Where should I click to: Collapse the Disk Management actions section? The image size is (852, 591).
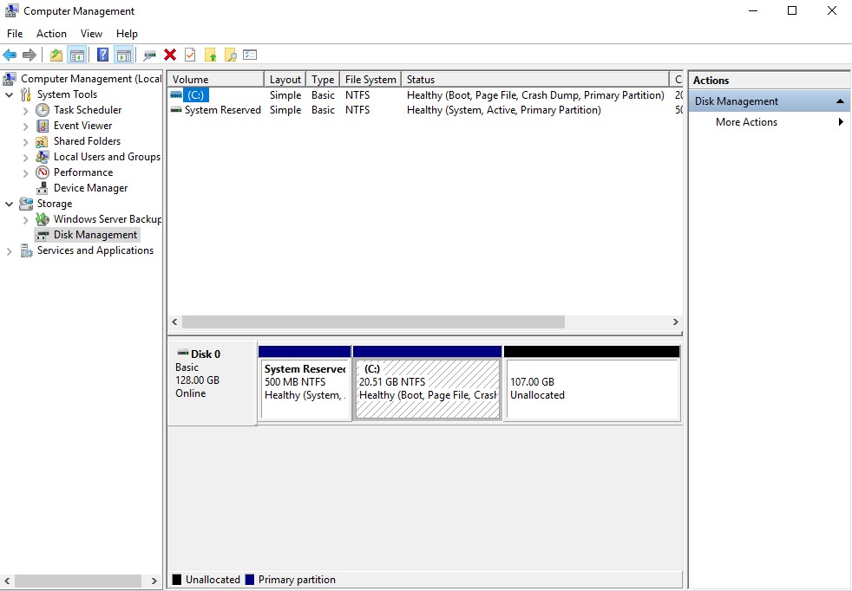[x=840, y=101]
